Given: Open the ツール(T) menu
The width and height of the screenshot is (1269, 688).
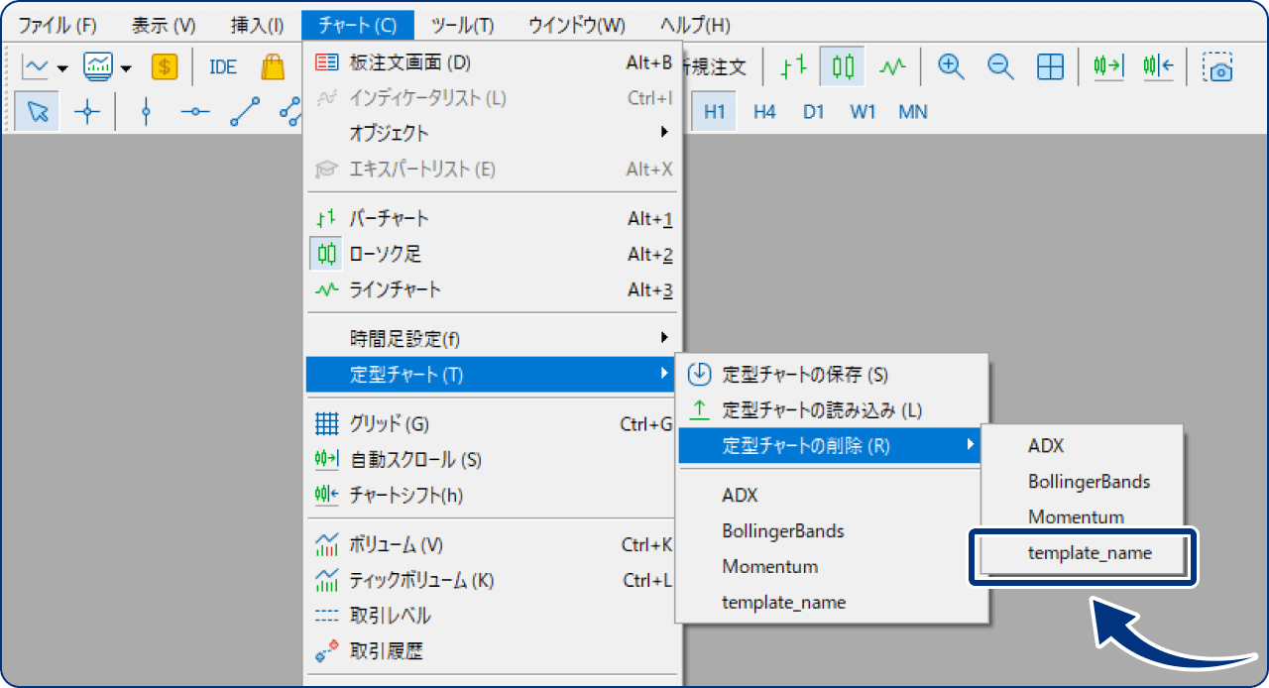Looking at the screenshot, I should [x=463, y=25].
